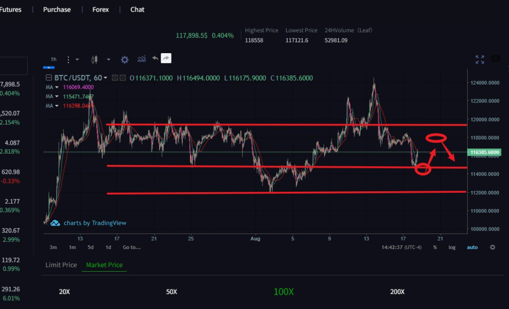The width and height of the screenshot is (509, 309).
Task: Collapse the BTC/USDT legend box
Action: pos(49,78)
